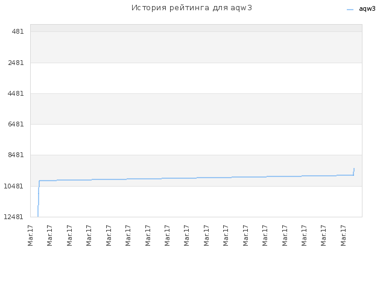Click the blue legend line swatch beside aqw3
386x289 pixels.
tap(350, 10)
